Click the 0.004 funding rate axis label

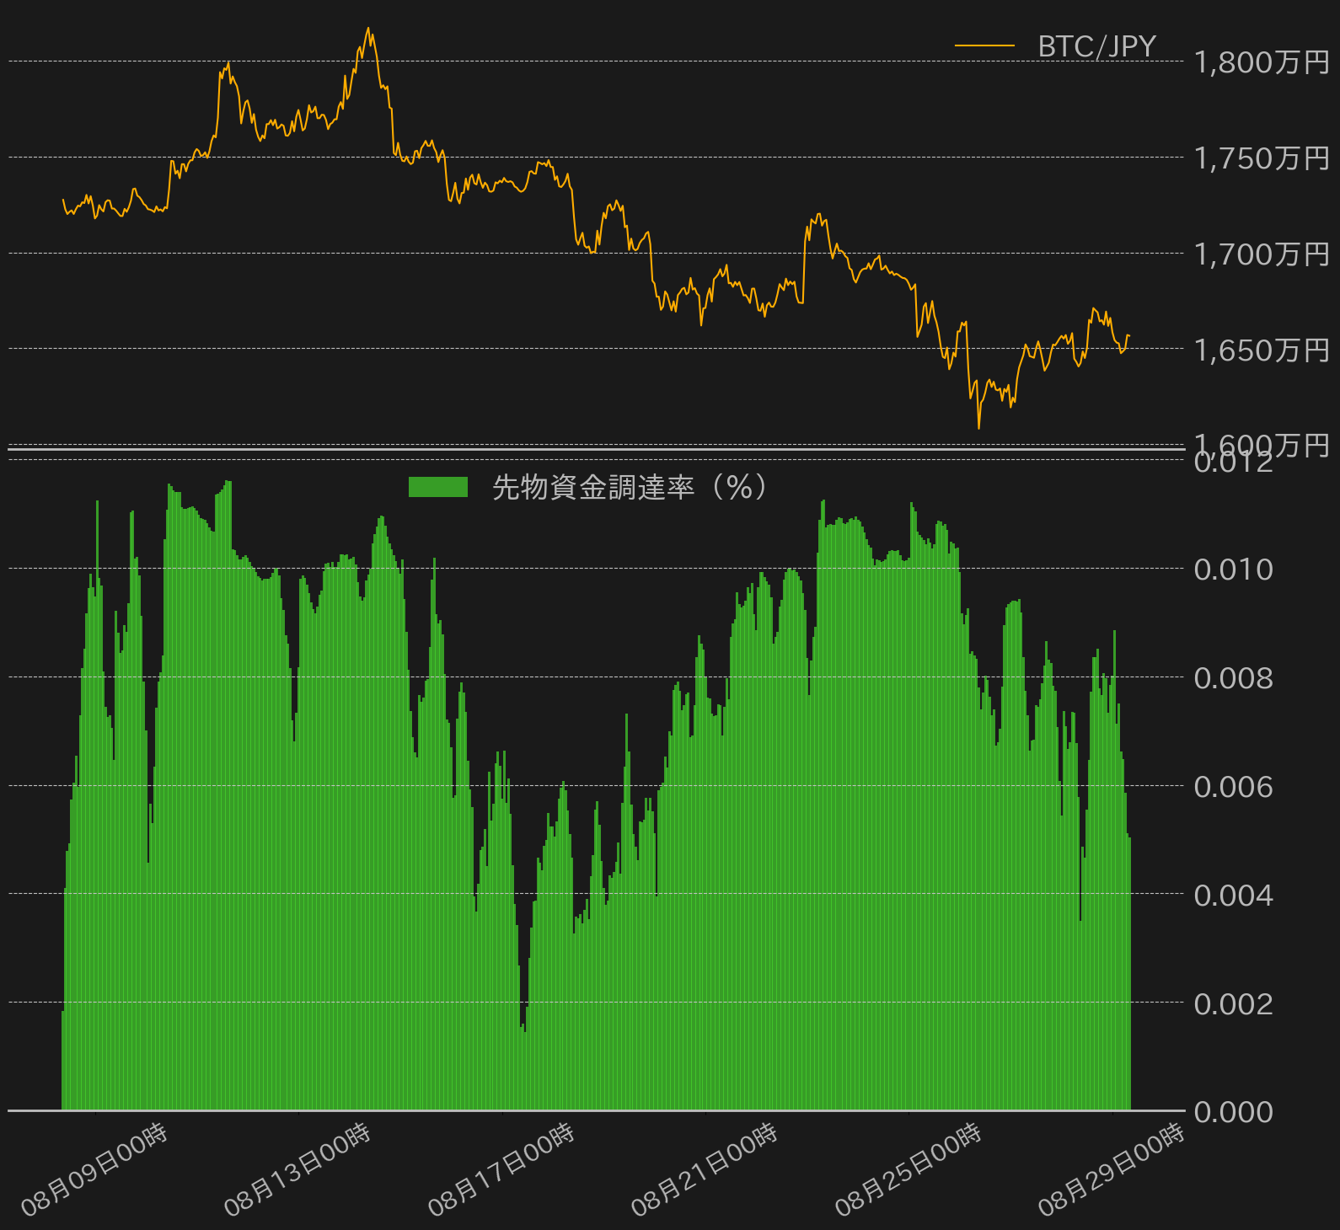tap(1234, 895)
